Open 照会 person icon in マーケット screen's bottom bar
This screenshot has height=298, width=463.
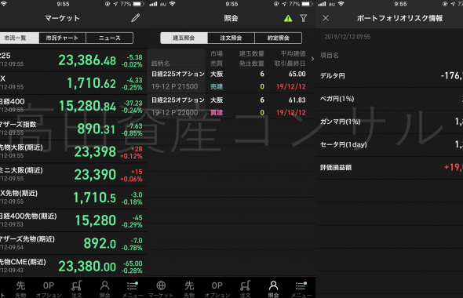coord(104,289)
